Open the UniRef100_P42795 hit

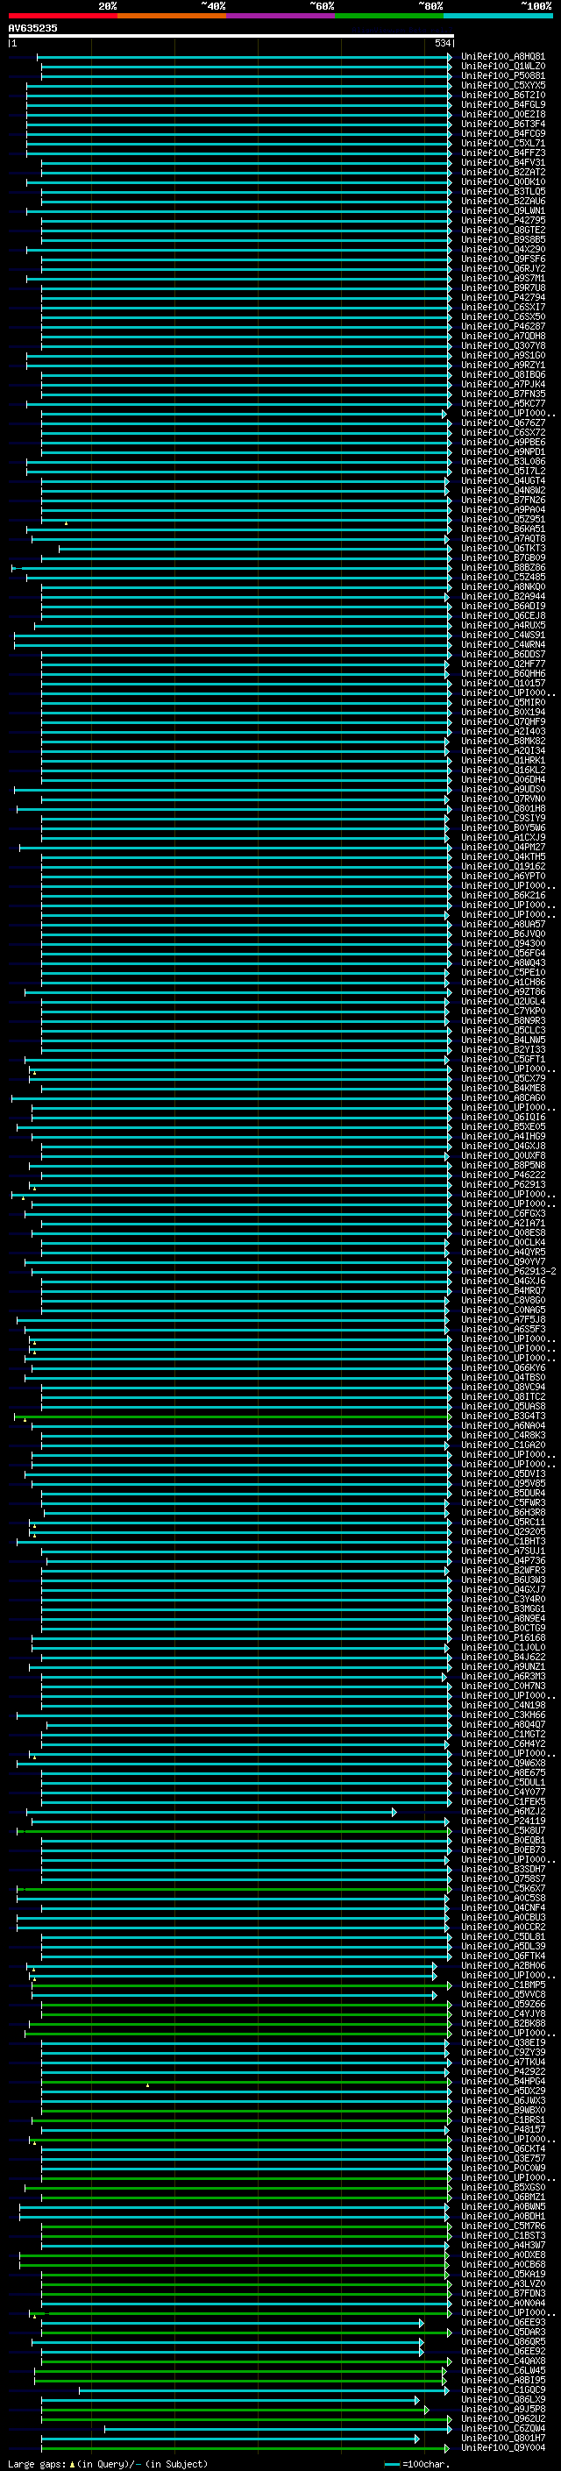(x=502, y=221)
